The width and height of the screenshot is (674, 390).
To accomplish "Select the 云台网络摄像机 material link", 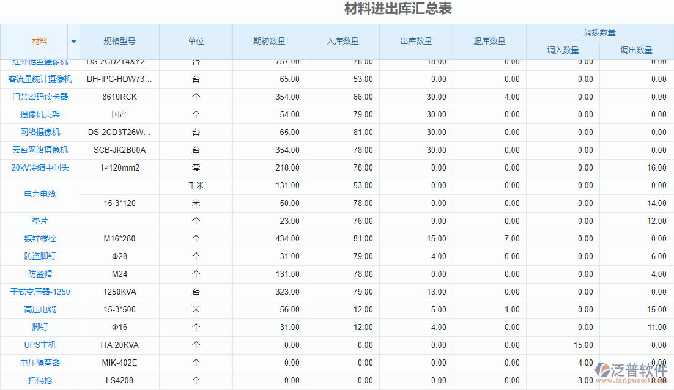I will (x=39, y=150).
